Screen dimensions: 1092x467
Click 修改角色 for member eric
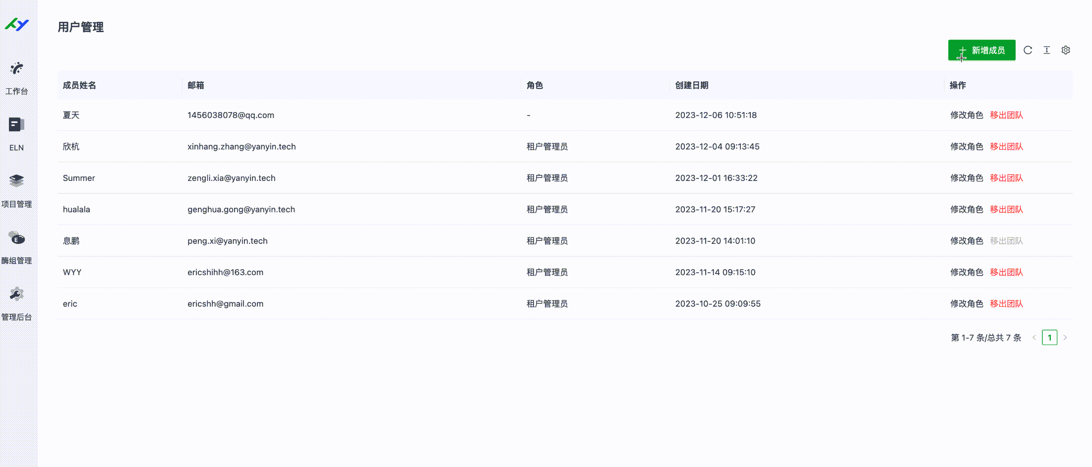click(966, 303)
